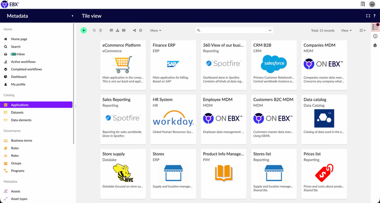380x203 pixels.
Task: Click the share icon in toolbar
Action: (x=134, y=30)
